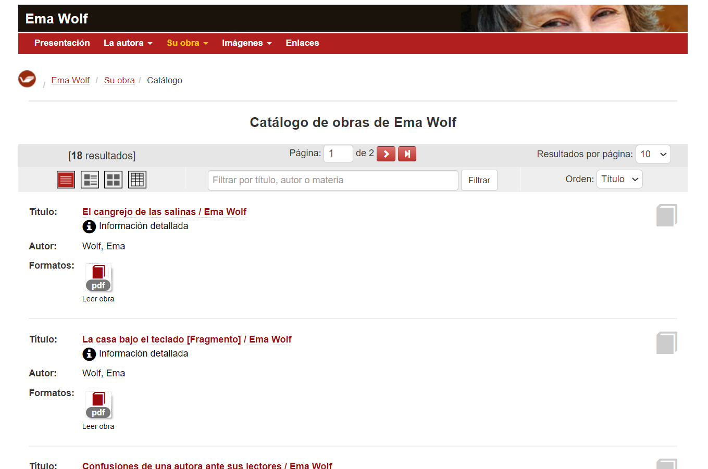Open title La casa bajo el teclado [Fragmento]
Viewport: 708px width, 469px height.
[x=187, y=339]
